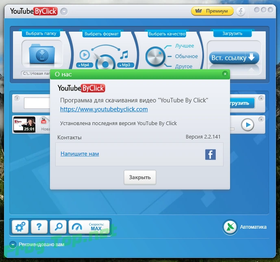280x262 pixels.
Task: Expand the Mp3 format dropdown
Action: click(x=126, y=65)
